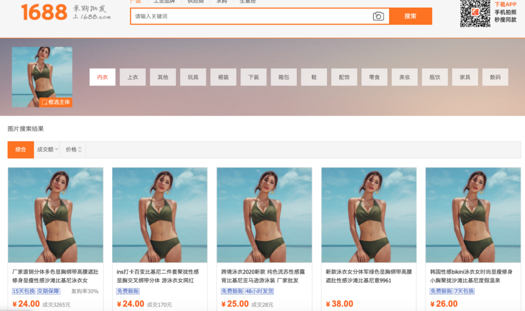Select the 家具 category tab
Viewport: 525px width, 311px height.
(465, 77)
